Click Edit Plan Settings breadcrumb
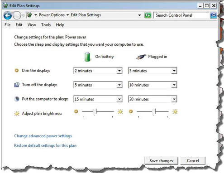 pyautogui.click(x=86, y=15)
